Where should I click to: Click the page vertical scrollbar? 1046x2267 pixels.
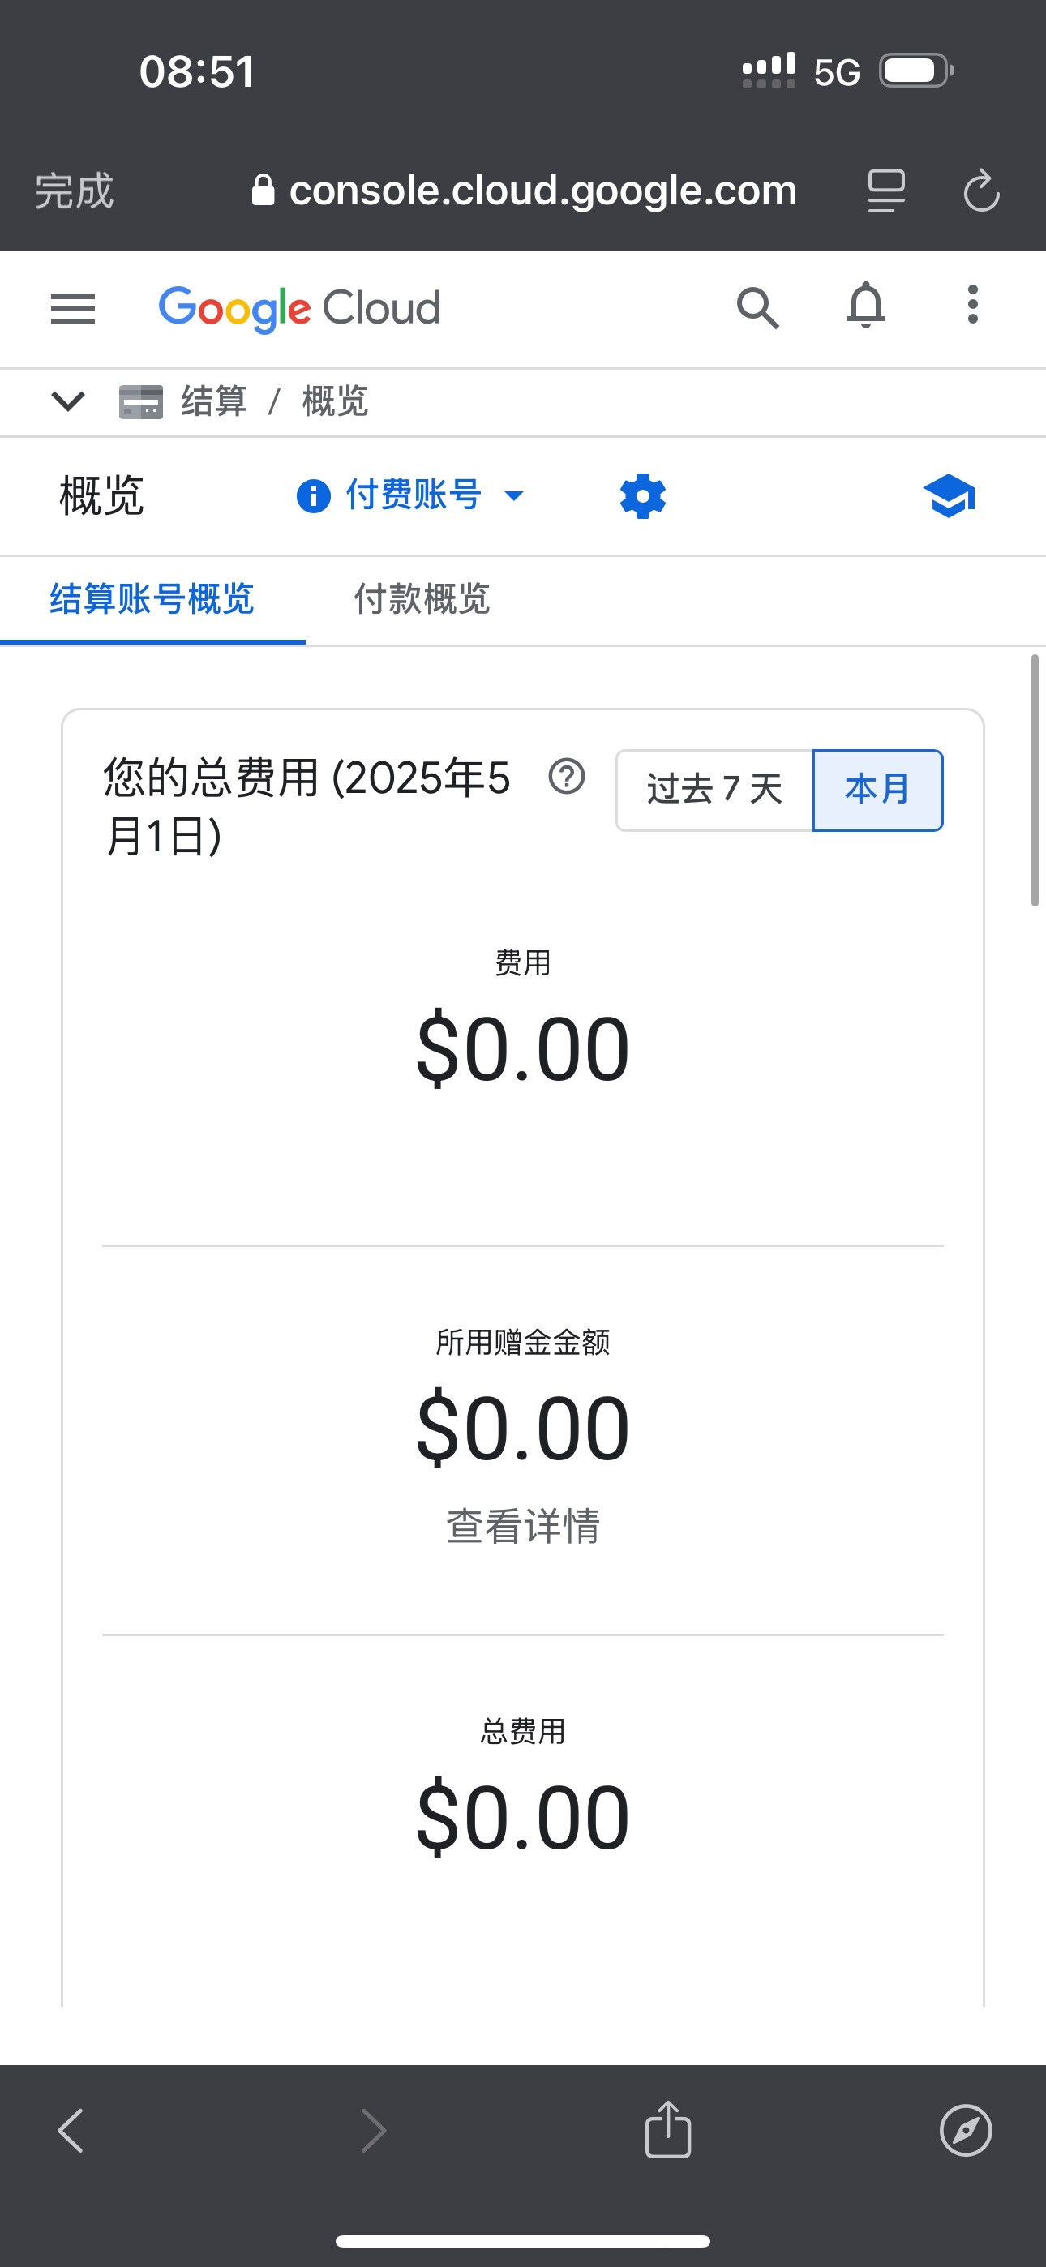coord(1035,780)
